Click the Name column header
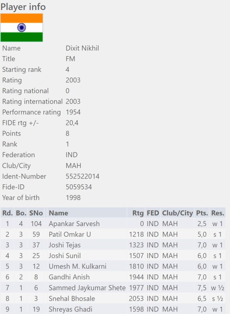This screenshot has width=230, height=314. coord(59,213)
